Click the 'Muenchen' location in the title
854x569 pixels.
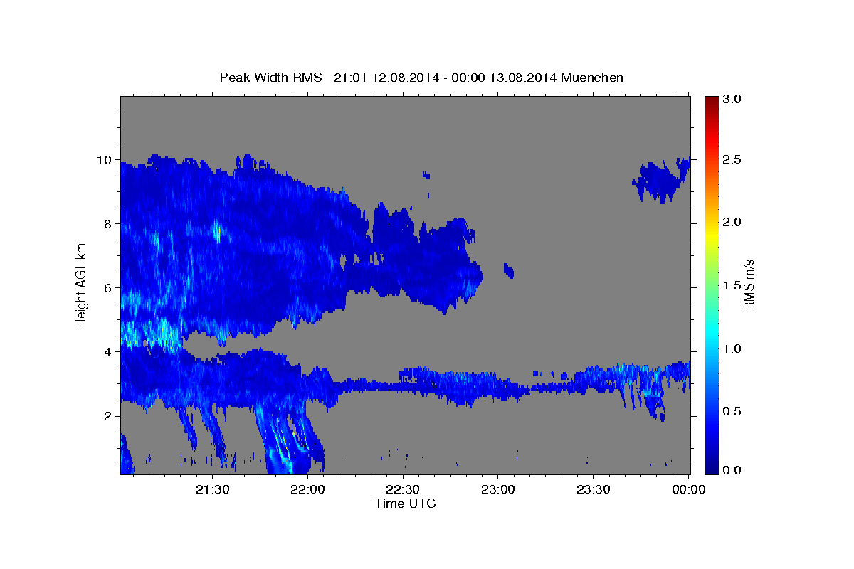coord(592,78)
